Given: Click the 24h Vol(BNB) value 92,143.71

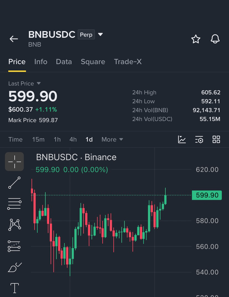Looking at the screenshot, I should 207,110.
